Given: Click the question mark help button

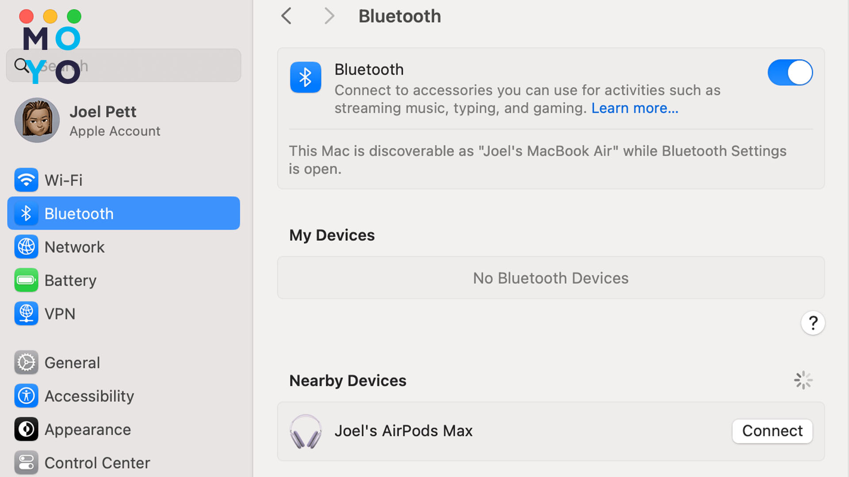Looking at the screenshot, I should pos(813,323).
